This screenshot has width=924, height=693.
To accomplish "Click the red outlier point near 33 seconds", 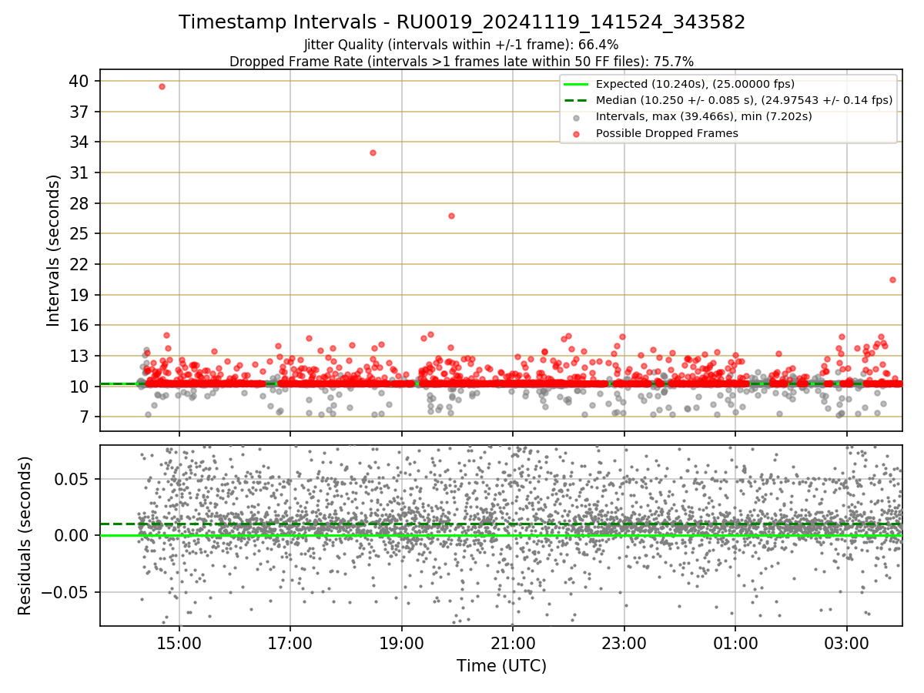I will pos(373,152).
